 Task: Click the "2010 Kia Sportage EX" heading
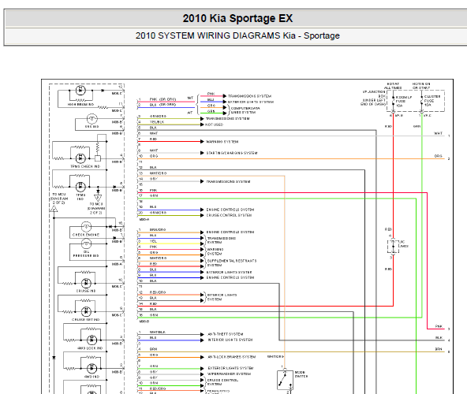click(237, 18)
